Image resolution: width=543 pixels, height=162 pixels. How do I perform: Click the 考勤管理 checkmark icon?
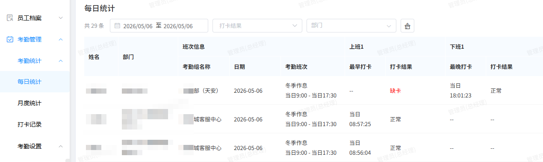click(10, 39)
